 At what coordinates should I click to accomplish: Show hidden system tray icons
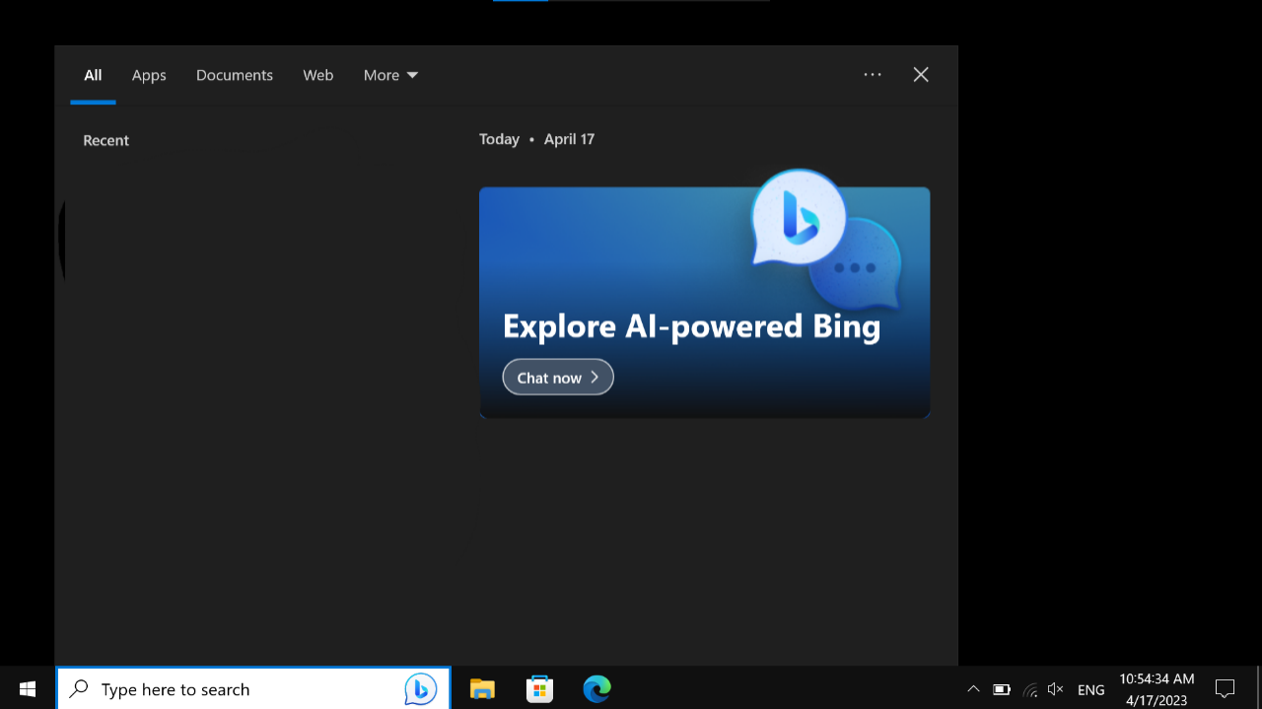coord(973,689)
